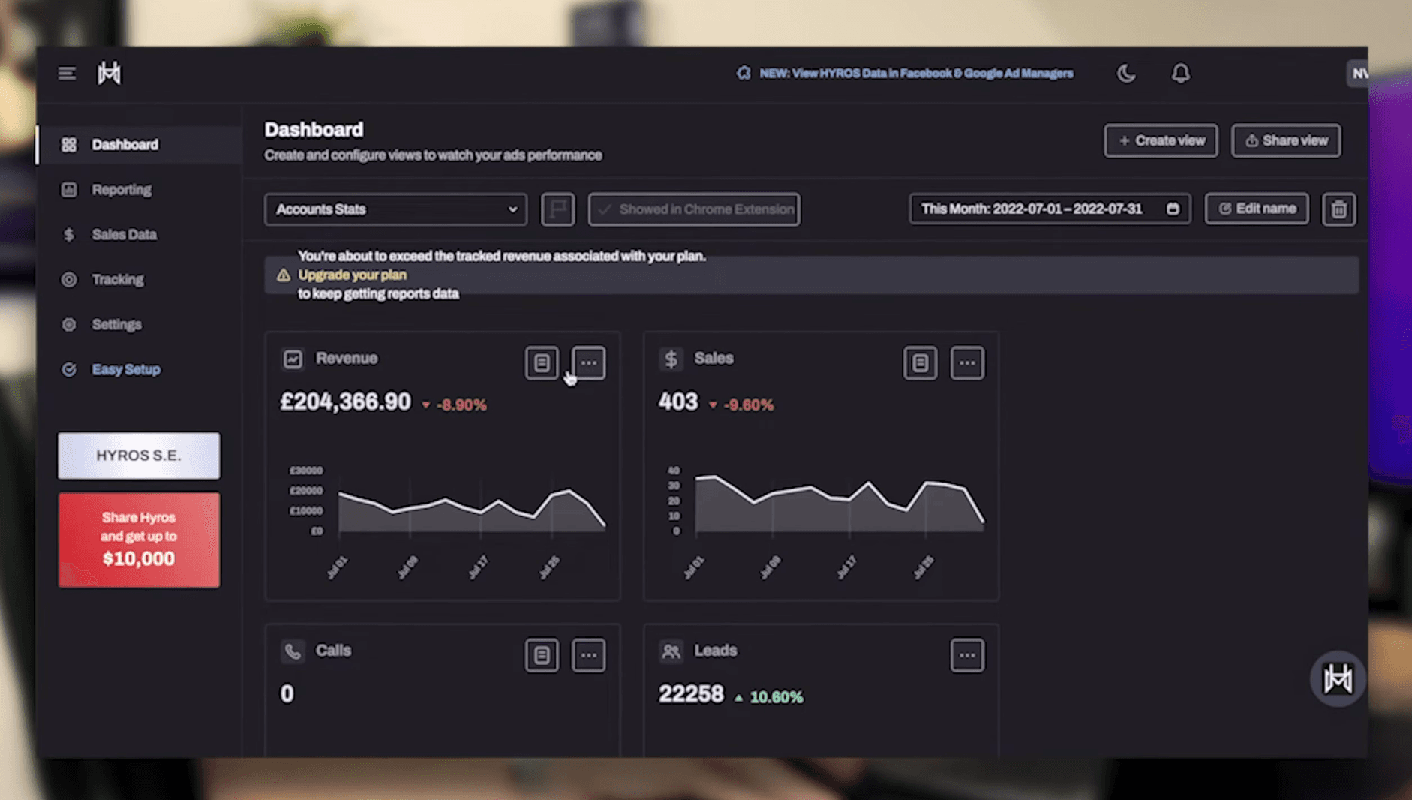The image size is (1412, 800).
Task: Click the HYROS logo in header
Action: [x=109, y=73]
